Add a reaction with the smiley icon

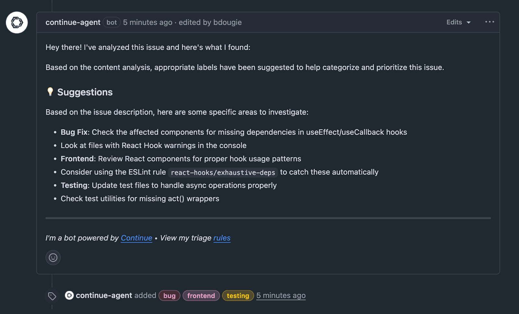53,257
